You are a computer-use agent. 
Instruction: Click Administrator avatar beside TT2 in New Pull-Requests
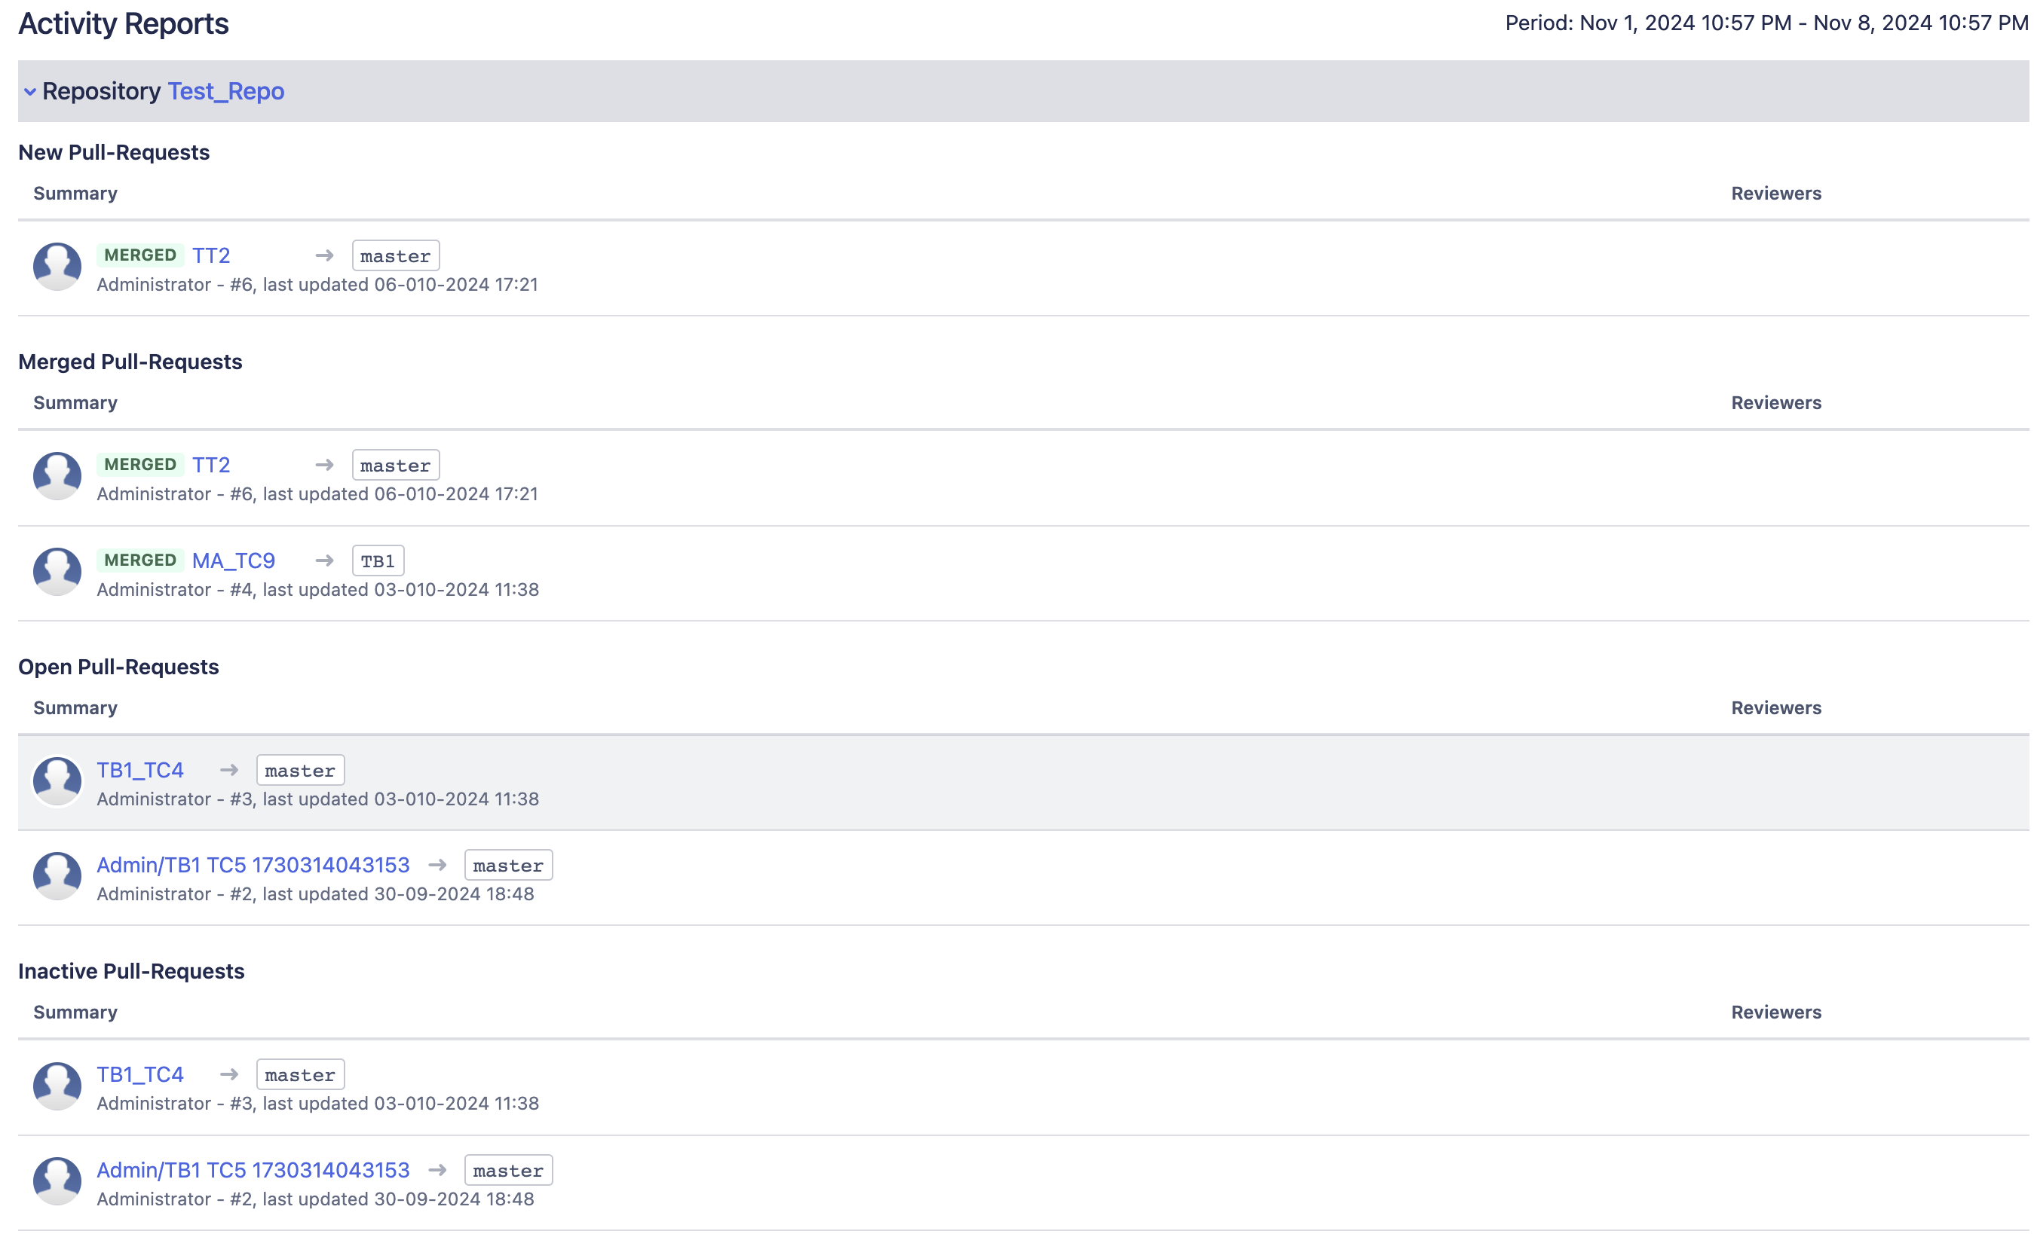57,267
